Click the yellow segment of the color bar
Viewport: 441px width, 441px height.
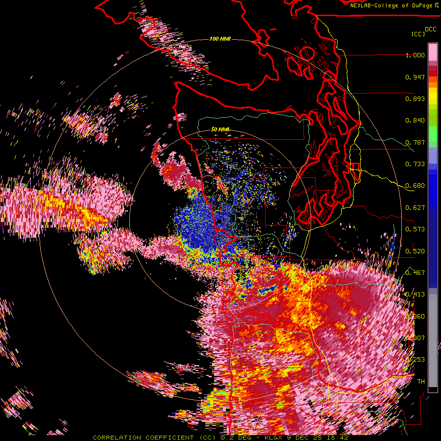pos(433,97)
